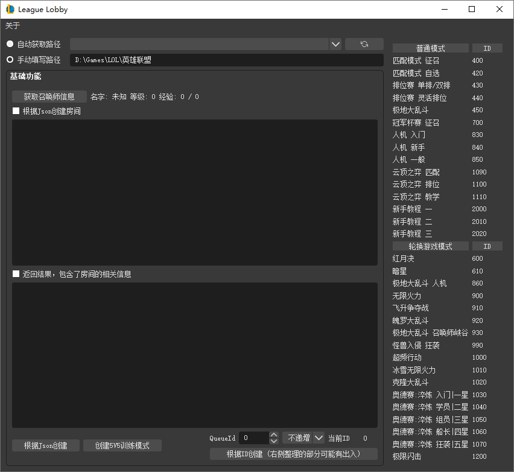Increase QueueId with the up arrow
This screenshot has height=472, width=514.
point(274,435)
